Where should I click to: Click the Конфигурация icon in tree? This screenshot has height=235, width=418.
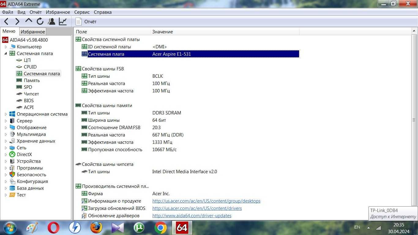click(x=12, y=181)
